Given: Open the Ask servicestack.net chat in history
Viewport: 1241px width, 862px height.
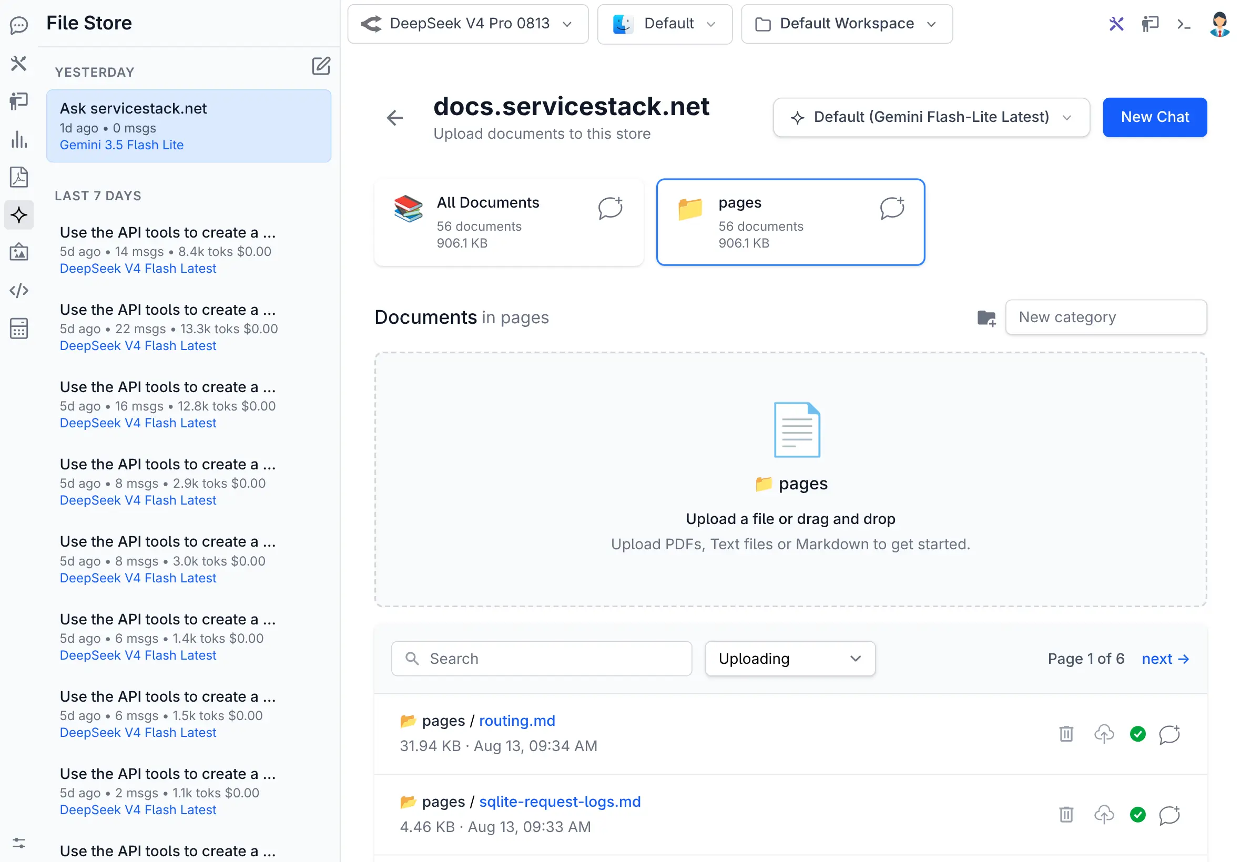Looking at the screenshot, I should pos(189,126).
